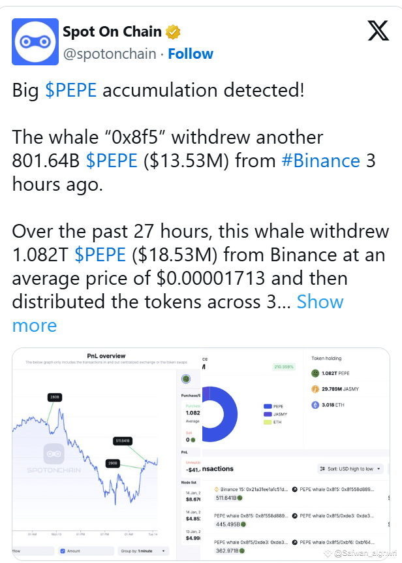The width and height of the screenshot is (402, 563).
Task: Click the PEPE token icon in Token holding
Action: 315,374
